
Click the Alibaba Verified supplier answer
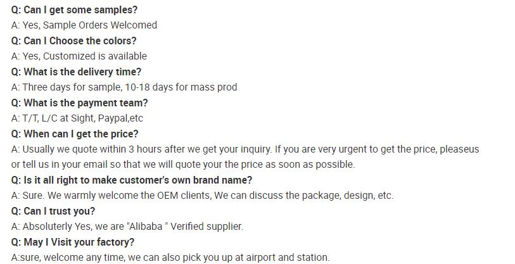[x=127, y=227]
